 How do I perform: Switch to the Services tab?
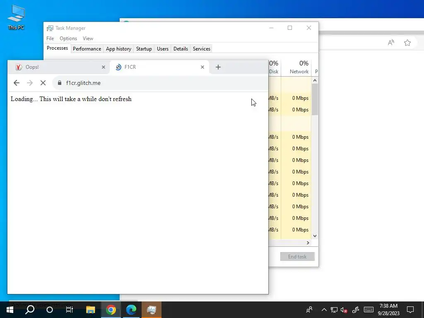point(202,49)
